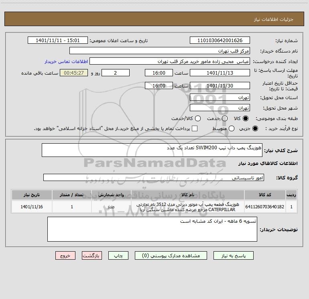Click the شرح کلی نیاز text area
Screen dimensions: 309x299
tap(152, 150)
